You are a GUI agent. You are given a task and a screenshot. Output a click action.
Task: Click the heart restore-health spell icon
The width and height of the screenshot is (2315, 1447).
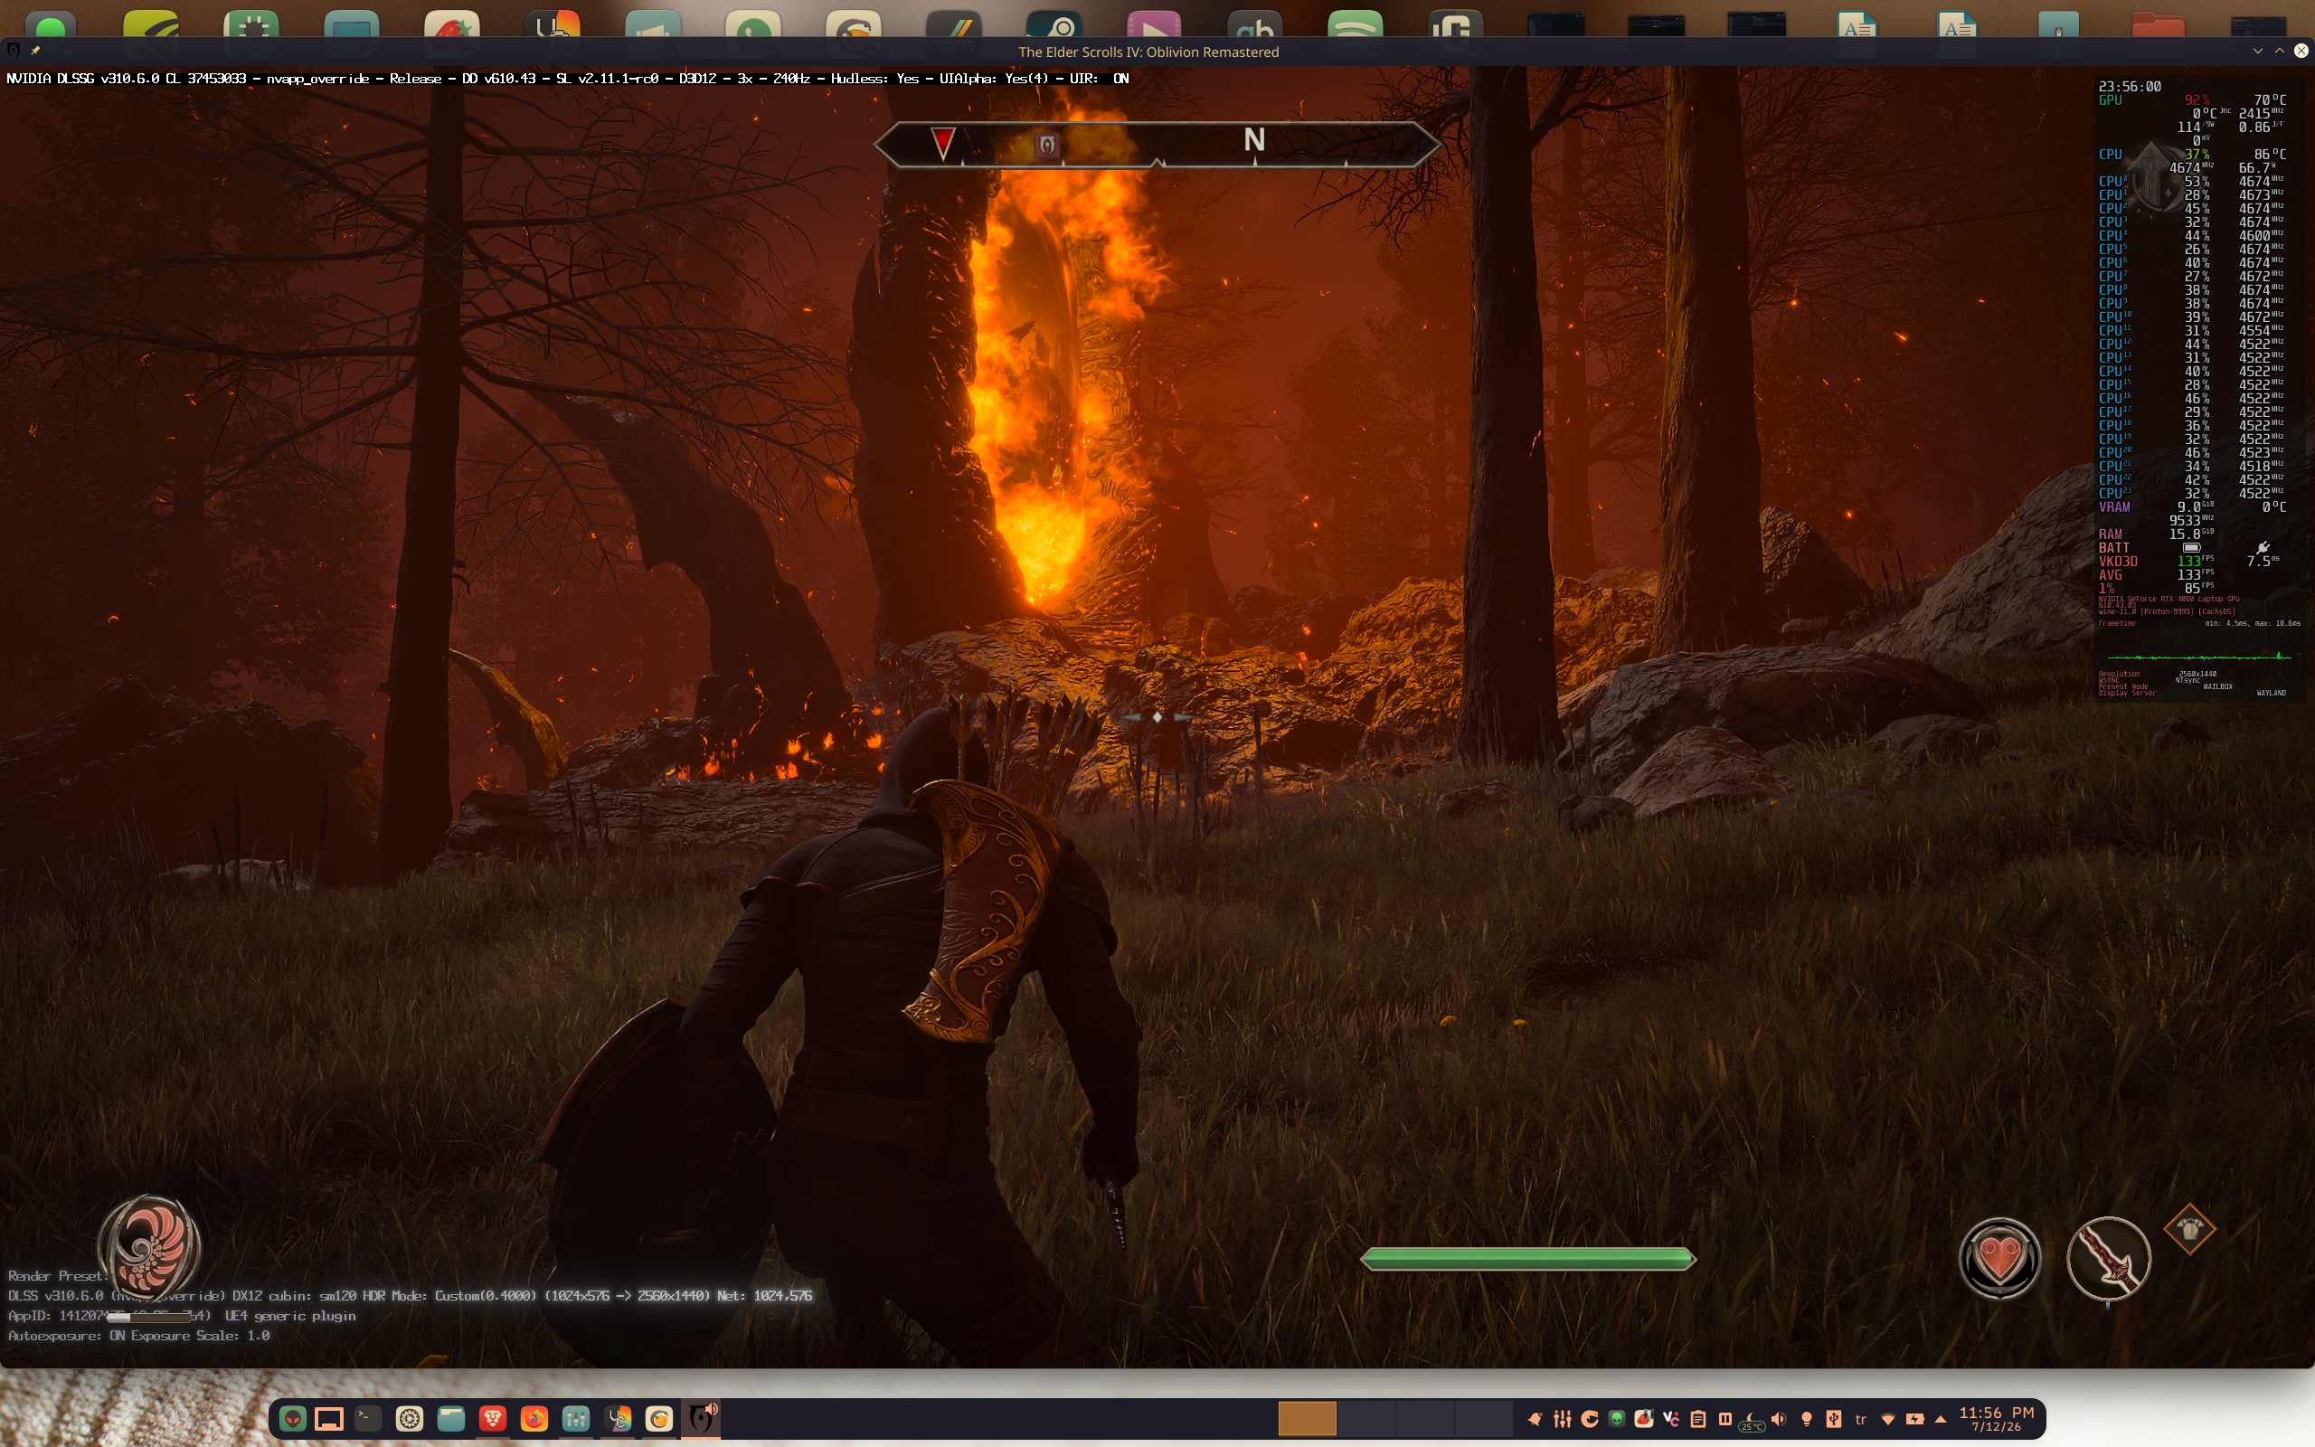coord(1999,1259)
